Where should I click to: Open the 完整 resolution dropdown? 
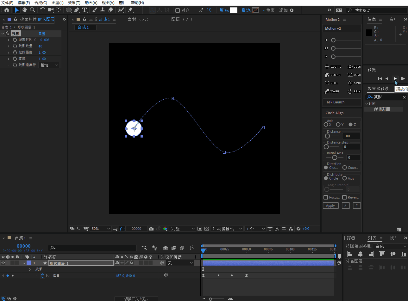click(x=183, y=229)
